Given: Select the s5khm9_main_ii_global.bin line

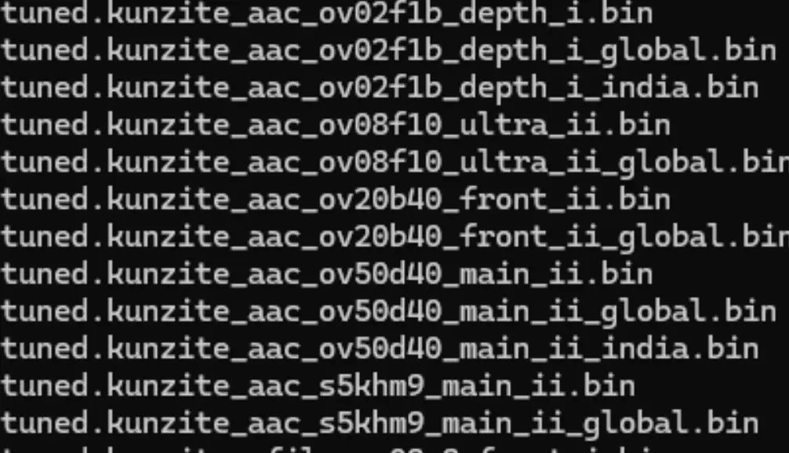Looking at the screenshot, I should 380,424.
